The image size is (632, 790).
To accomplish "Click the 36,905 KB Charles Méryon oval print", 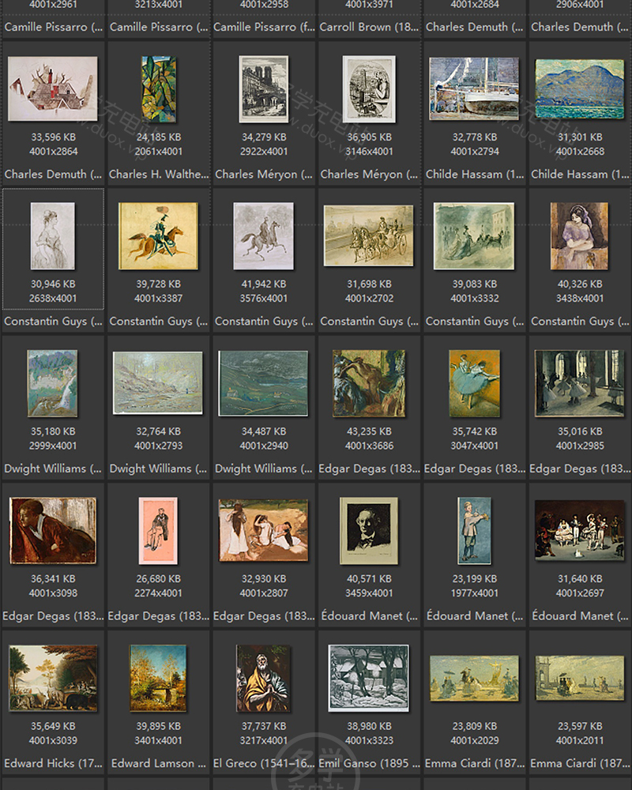I will pyautogui.click(x=369, y=88).
